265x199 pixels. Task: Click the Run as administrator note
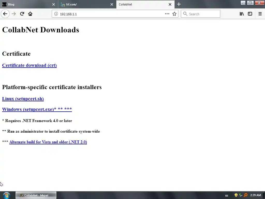pos(51,131)
